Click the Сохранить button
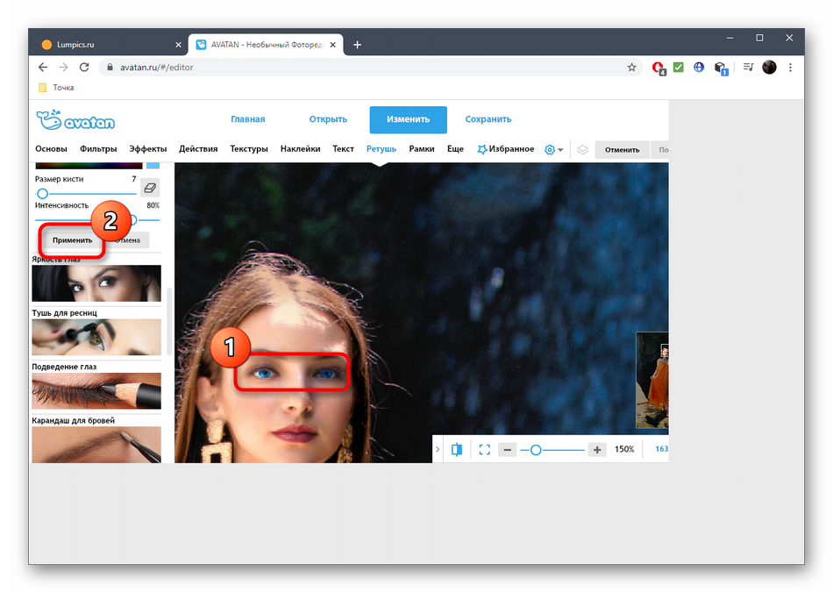Image resolution: width=833 pixels, height=593 pixels. (x=488, y=119)
